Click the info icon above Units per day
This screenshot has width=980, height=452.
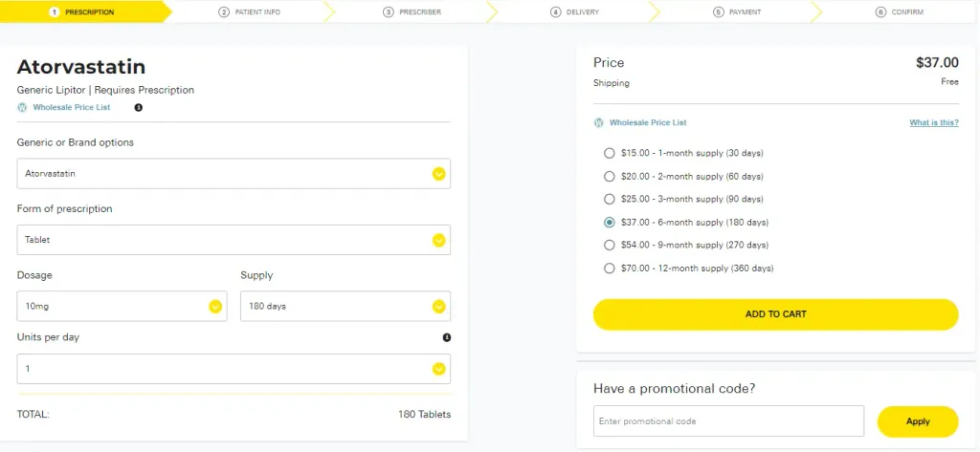(447, 337)
